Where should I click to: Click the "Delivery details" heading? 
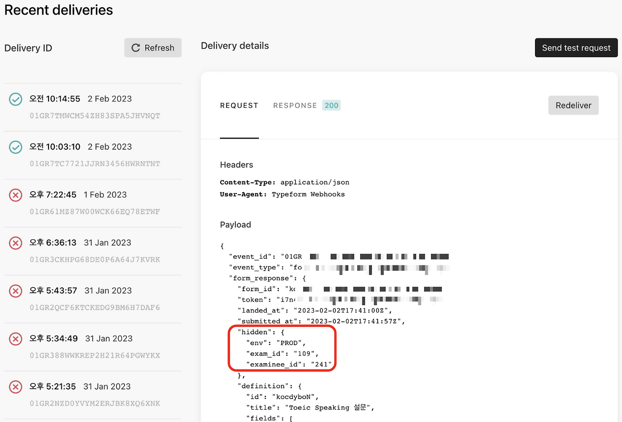pos(235,46)
